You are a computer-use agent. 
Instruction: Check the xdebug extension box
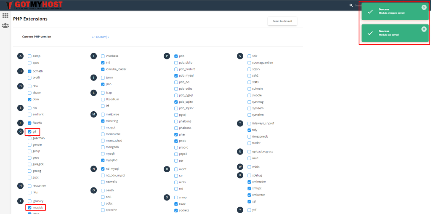click(249, 175)
